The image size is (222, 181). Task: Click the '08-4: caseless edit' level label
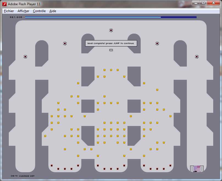(23, 176)
